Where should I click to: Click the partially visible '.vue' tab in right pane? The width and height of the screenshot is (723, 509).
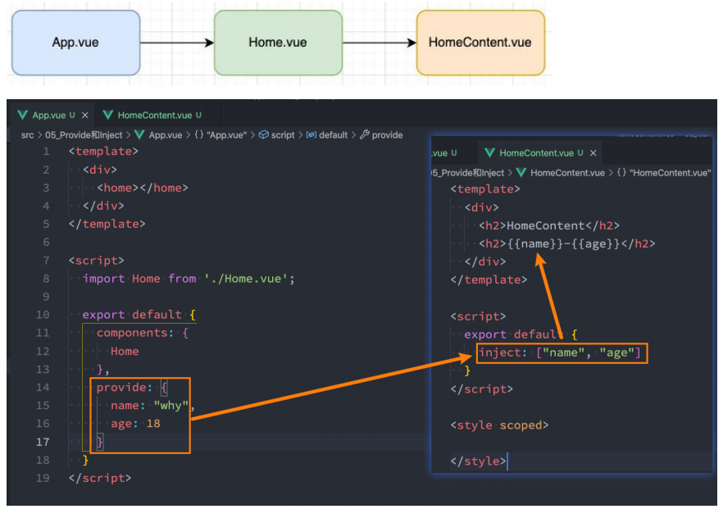click(x=445, y=153)
